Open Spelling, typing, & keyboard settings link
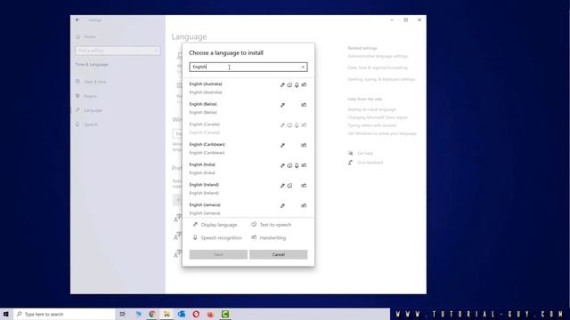Viewport: 570px width, 320px height. (x=381, y=79)
